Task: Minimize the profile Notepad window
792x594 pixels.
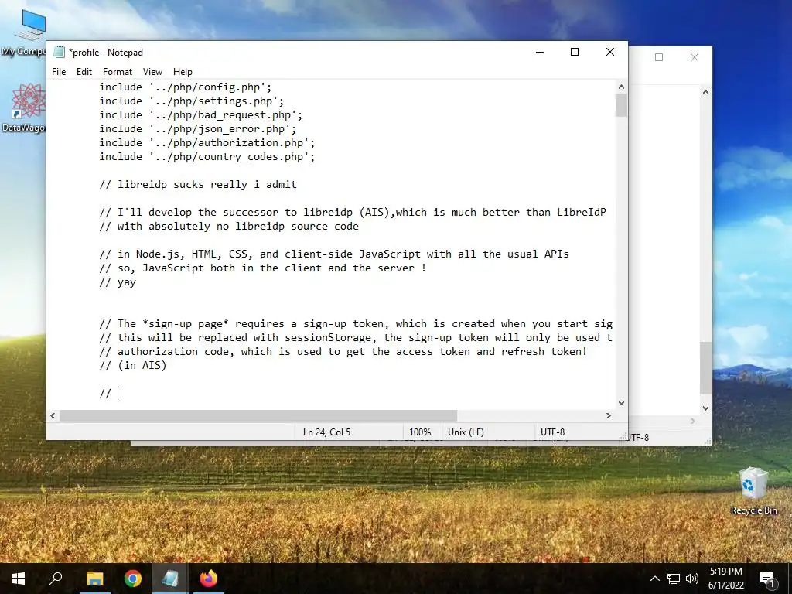Action: pos(539,52)
